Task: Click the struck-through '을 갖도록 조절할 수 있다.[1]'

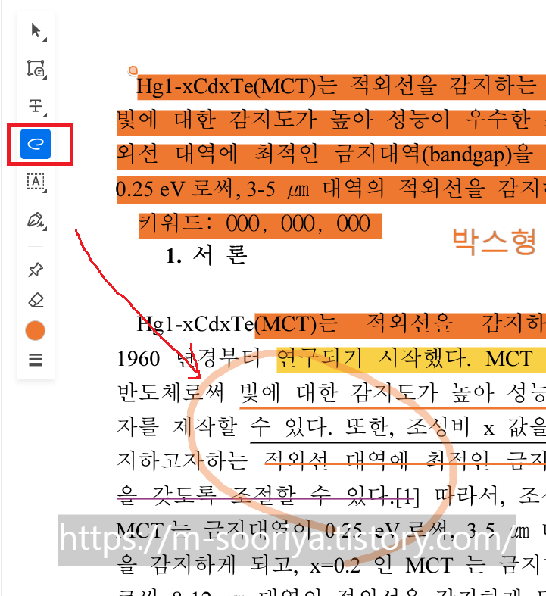Action: [x=268, y=496]
